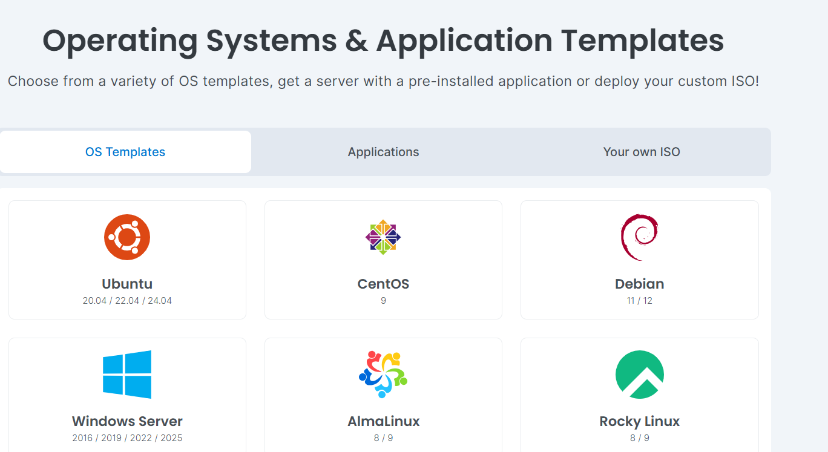Screen dimensions: 828x452
Task: Click the Windows Server card title
Action: [x=127, y=421]
